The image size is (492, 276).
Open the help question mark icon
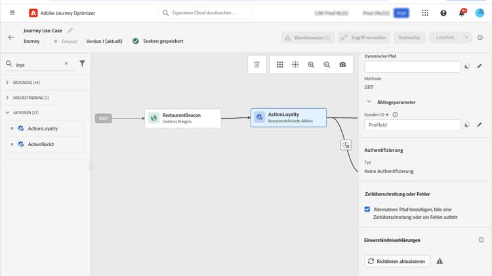coord(443,13)
